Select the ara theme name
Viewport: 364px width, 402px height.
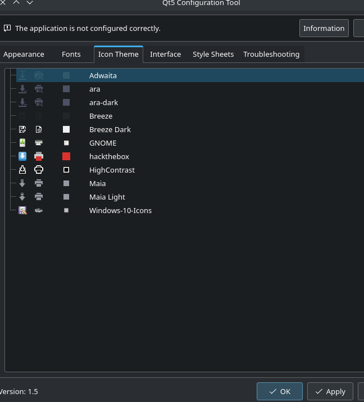tap(94, 89)
